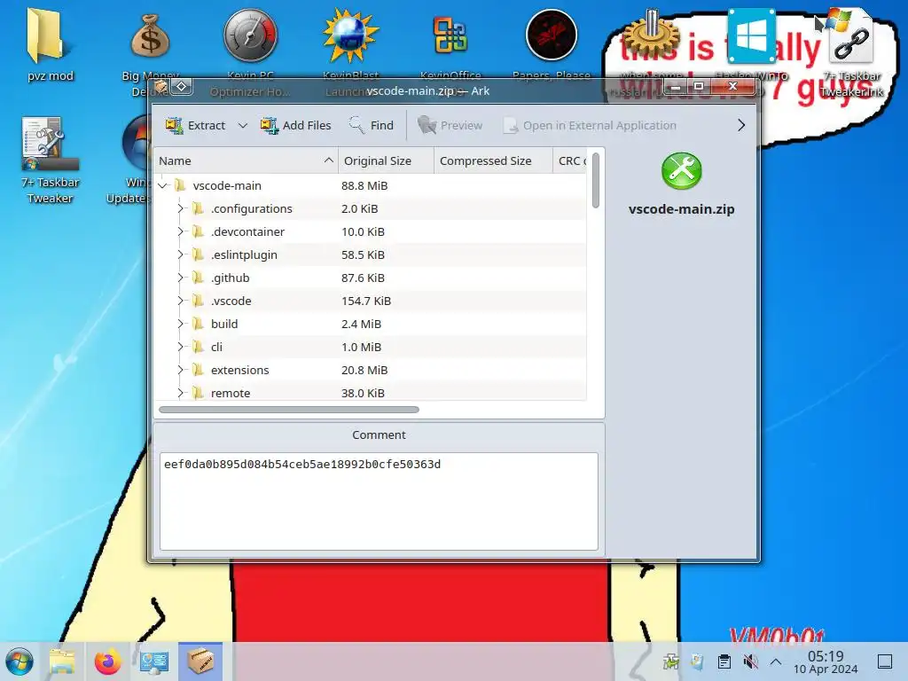This screenshot has height=681, width=908.
Task: Click the build folder icon
Action: (x=198, y=323)
